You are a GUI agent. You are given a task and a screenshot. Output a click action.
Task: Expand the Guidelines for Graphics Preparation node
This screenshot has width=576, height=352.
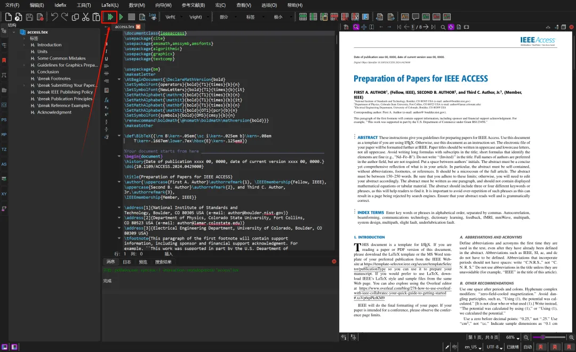pos(24,66)
